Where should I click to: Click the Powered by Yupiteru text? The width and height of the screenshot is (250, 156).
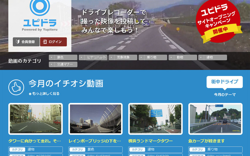[x=39, y=30]
